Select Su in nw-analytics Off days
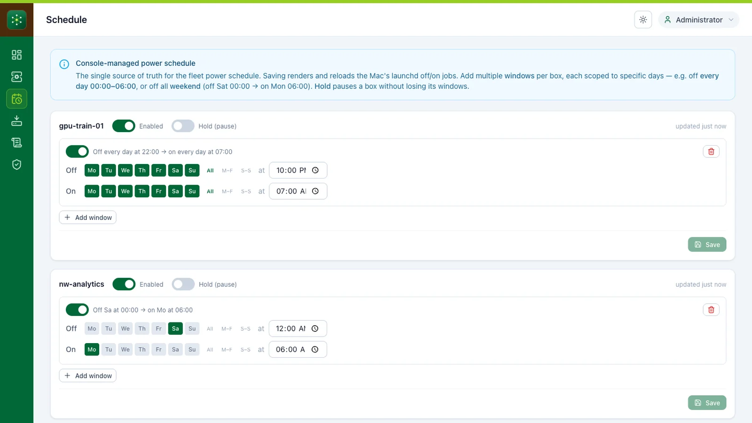752x423 pixels. [x=192, y=329]
